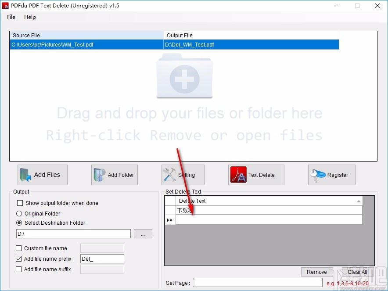This screenshot has width=388, height=291.
Task: Select the Select Destination Folder option
Action: point(18,223)
